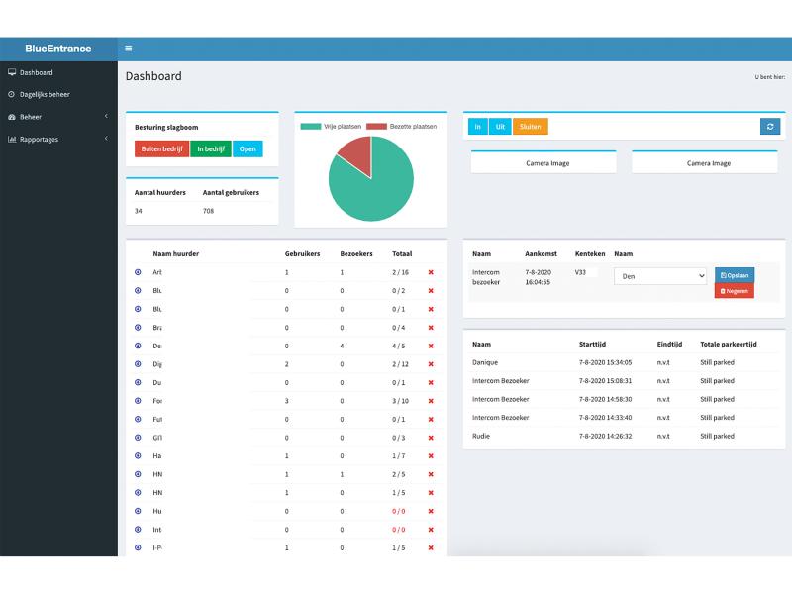
Task: Open details icon for huurder For
Action: 138,401
